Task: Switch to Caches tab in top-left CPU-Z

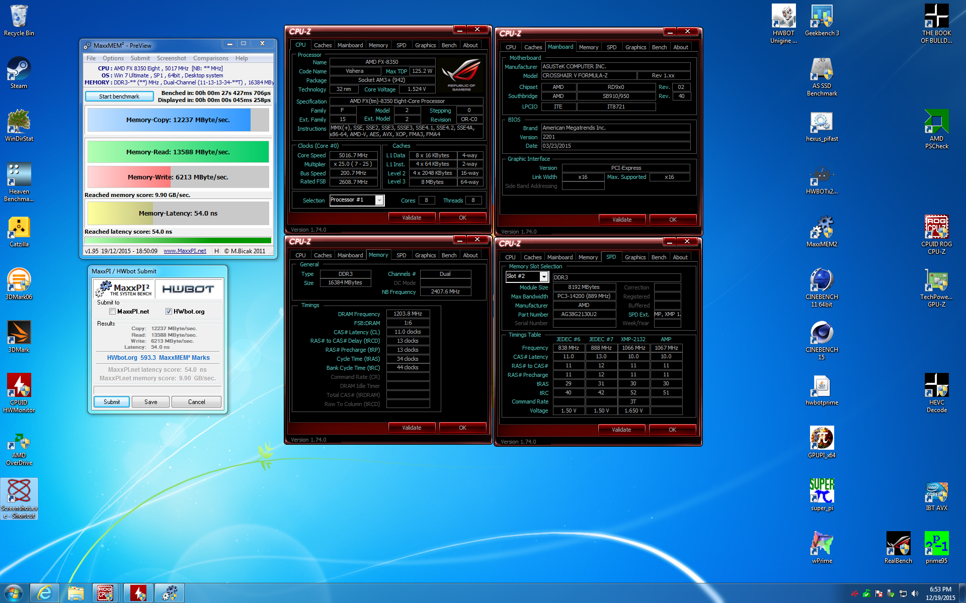Action: point(323,45)
